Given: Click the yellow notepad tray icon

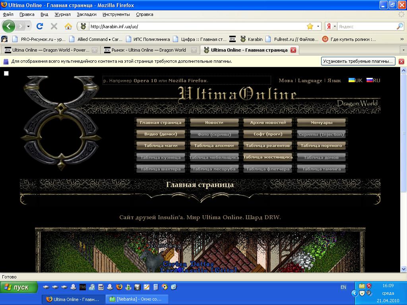Looking at the screenshot, I should point(362,286).
